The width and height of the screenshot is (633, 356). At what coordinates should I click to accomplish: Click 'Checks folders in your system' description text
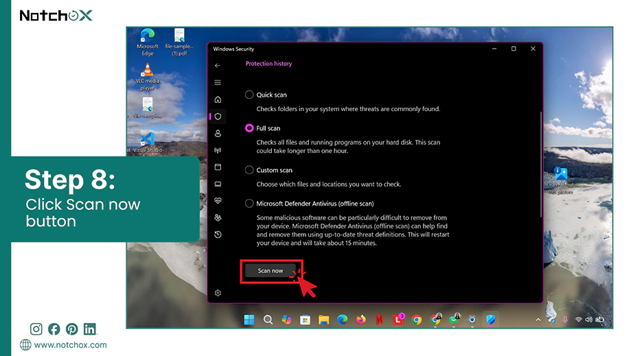348,109
